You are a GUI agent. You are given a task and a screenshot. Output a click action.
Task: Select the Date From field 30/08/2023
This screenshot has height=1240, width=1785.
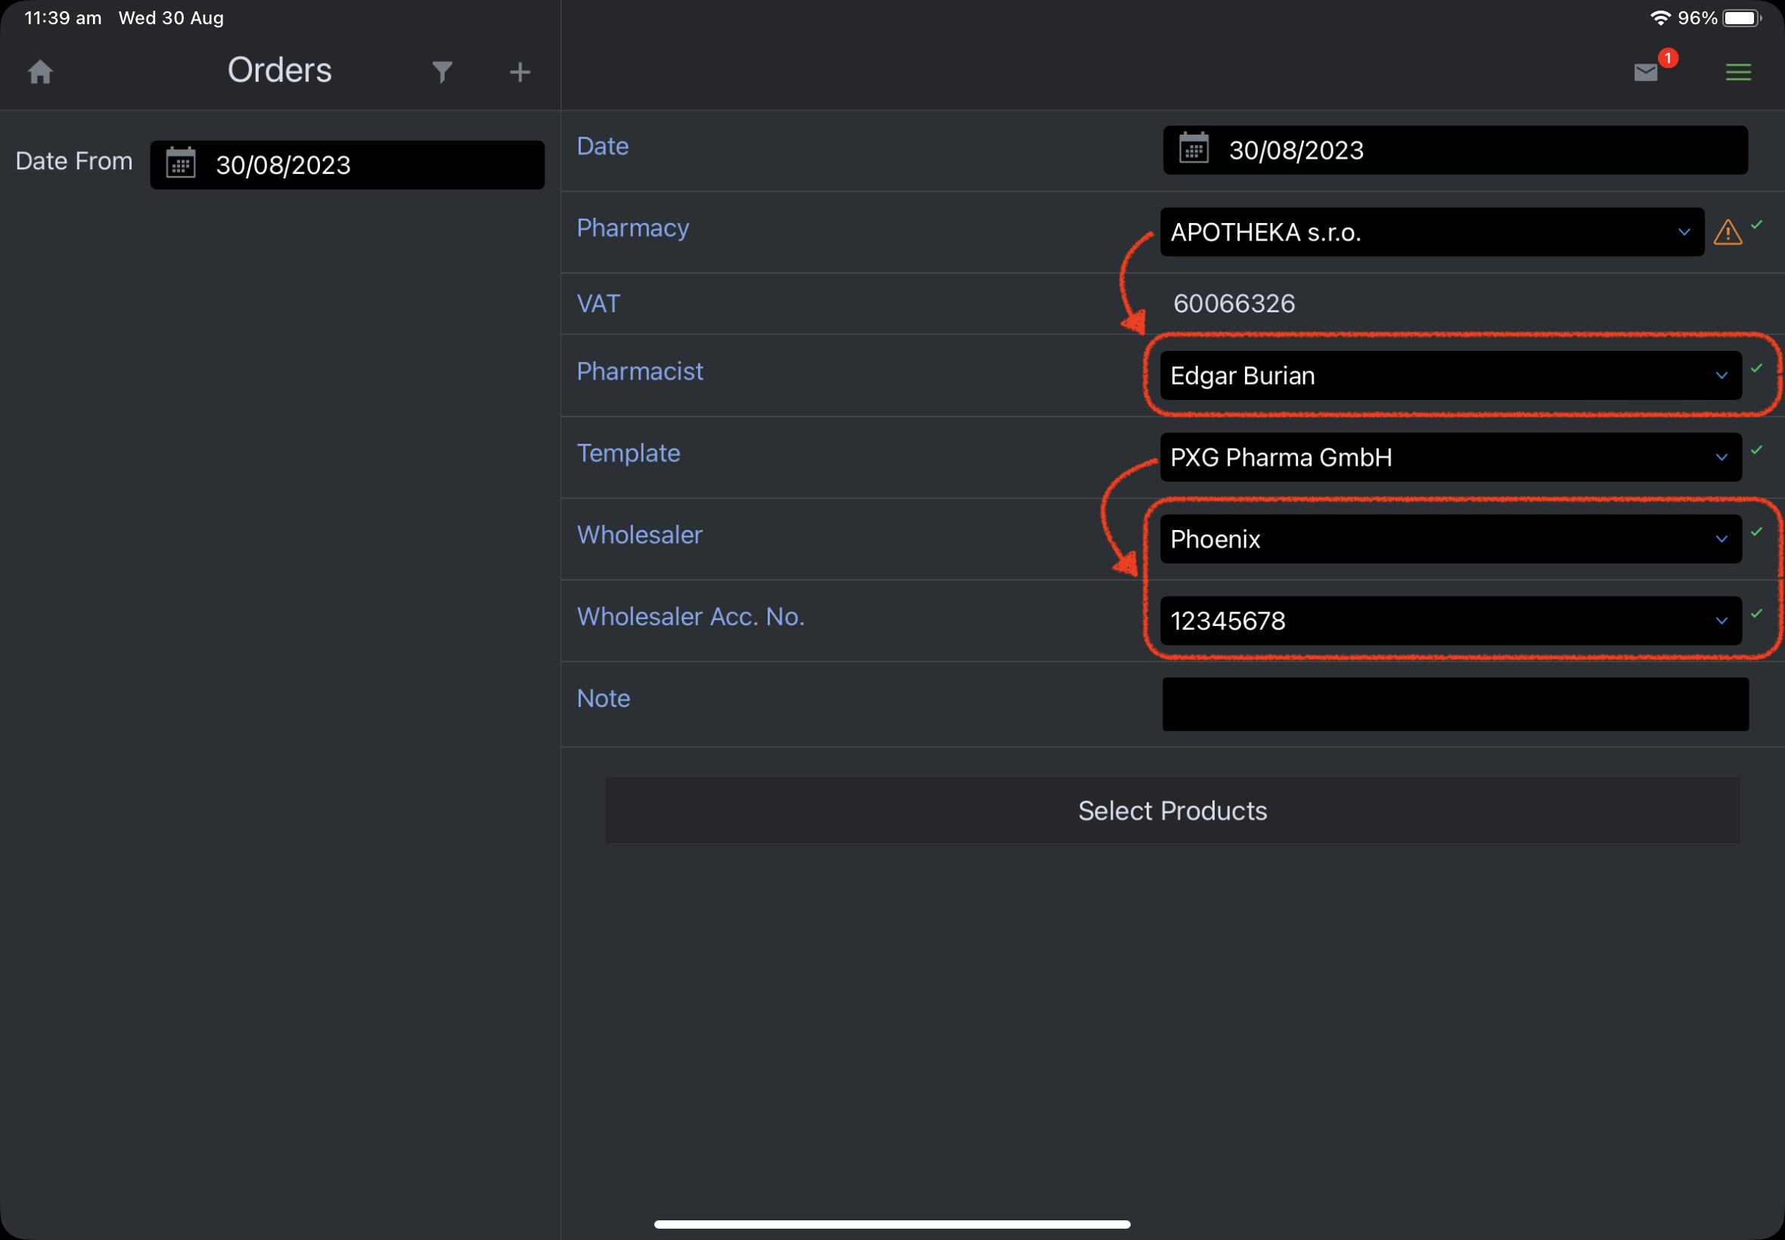[347, 165]
